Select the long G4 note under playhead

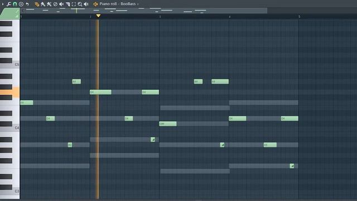tap(100, 92)
